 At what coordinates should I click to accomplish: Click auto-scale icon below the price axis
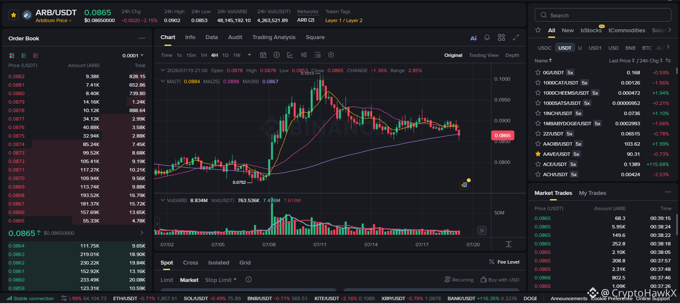pos(508,244)
